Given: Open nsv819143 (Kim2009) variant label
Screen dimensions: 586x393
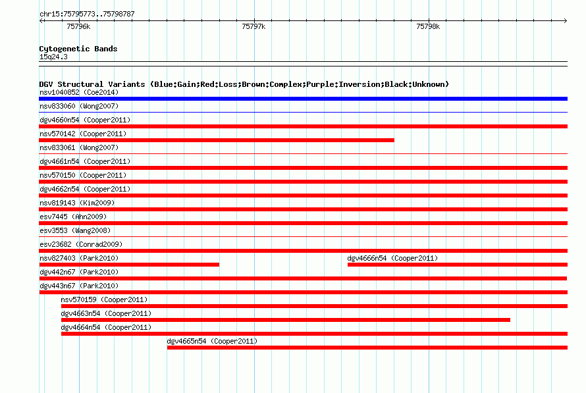Looking at the screenshot, I should [x=77, y=203].
